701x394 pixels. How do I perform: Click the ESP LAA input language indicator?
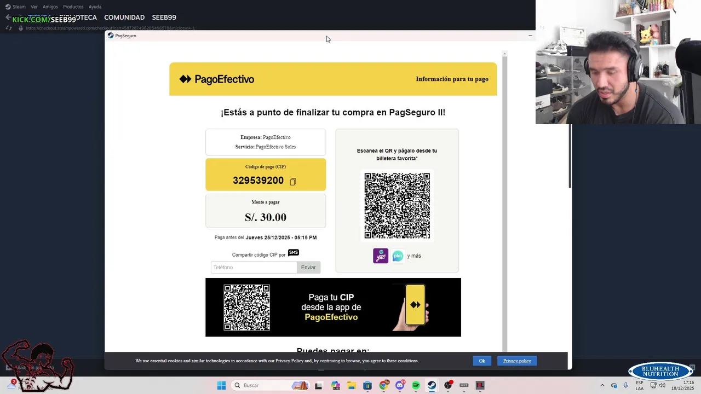(x=640, y=385)
